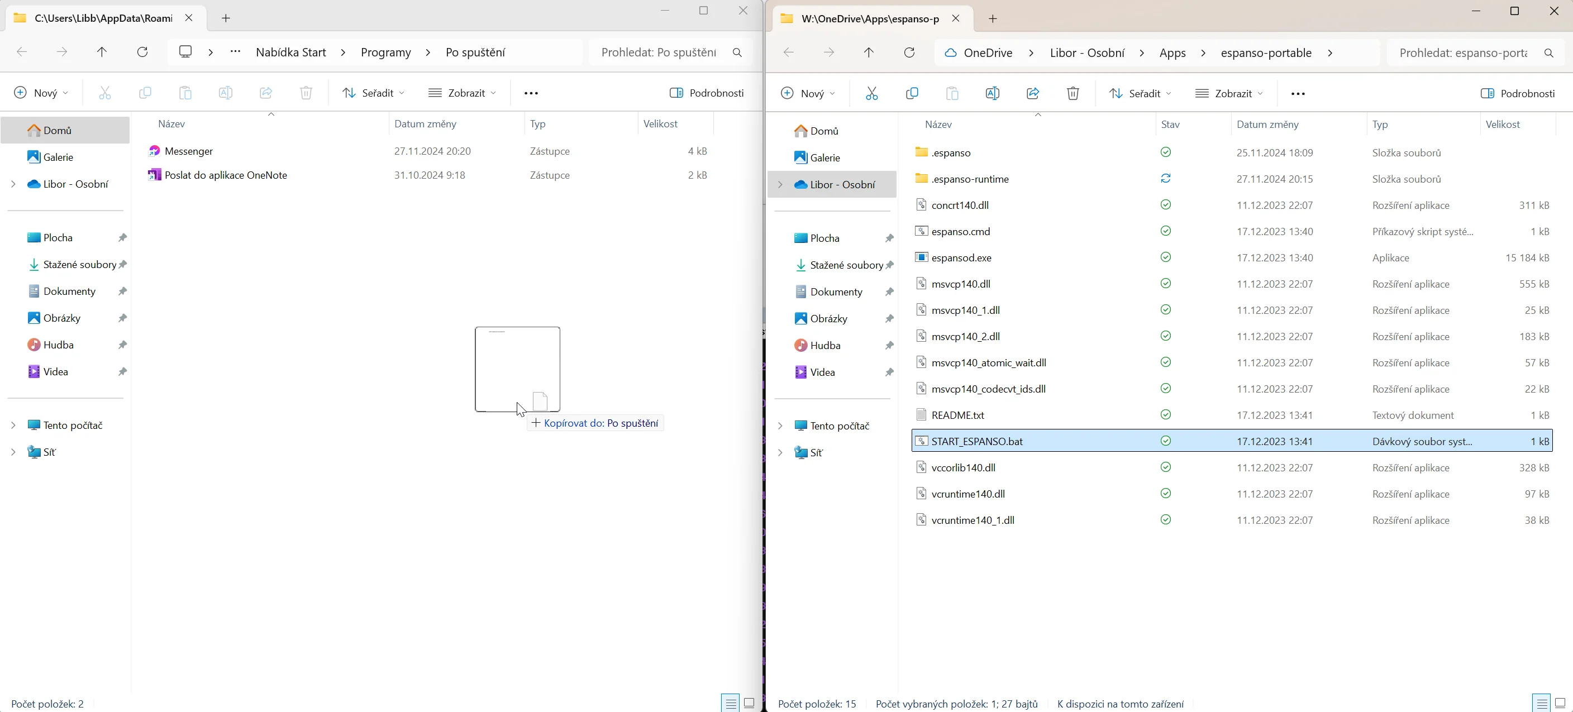Click the Share icon in right window toolbar
1573x712 pixels.
coord(1033,93)
